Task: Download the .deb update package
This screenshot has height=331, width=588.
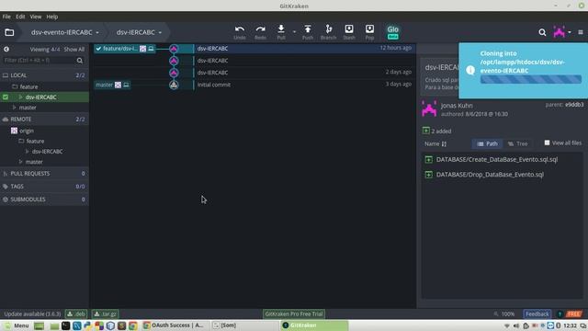Action: coord(76,314)
